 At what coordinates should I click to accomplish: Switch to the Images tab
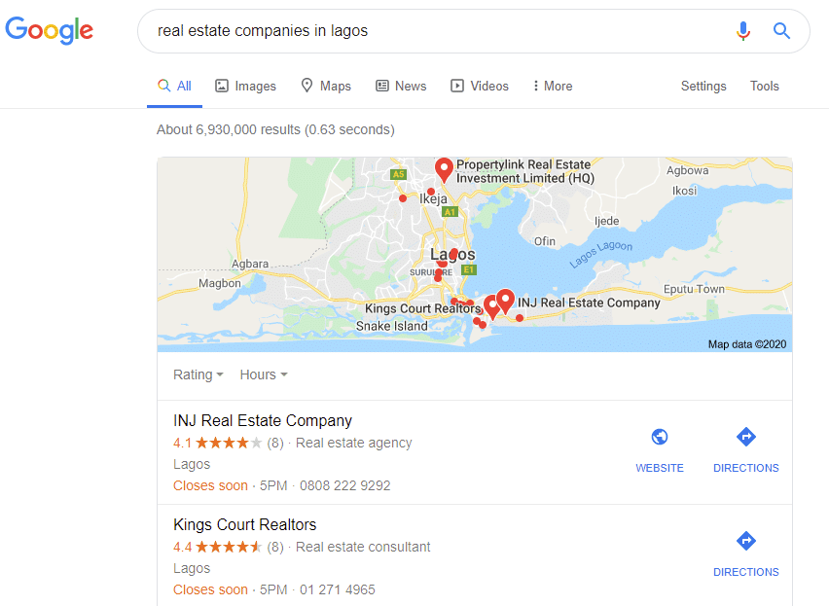(245, 87)
